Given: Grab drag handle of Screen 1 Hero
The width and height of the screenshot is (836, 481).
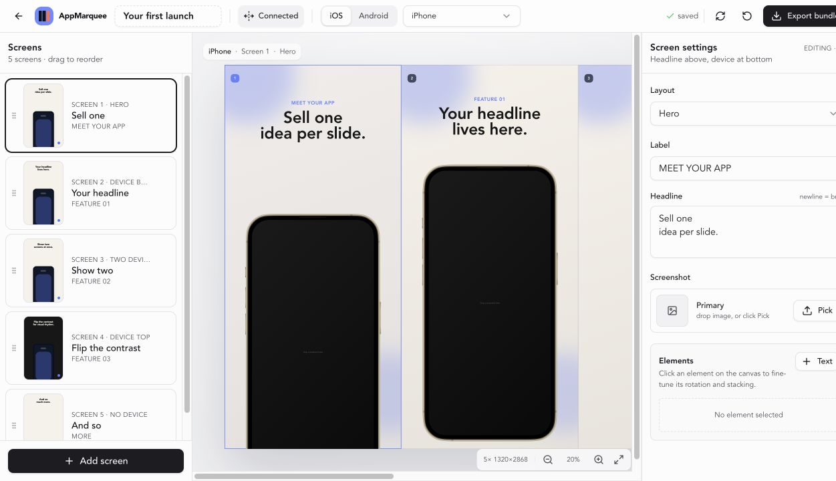Looking at the screenshot, I should tap(14, 116).
